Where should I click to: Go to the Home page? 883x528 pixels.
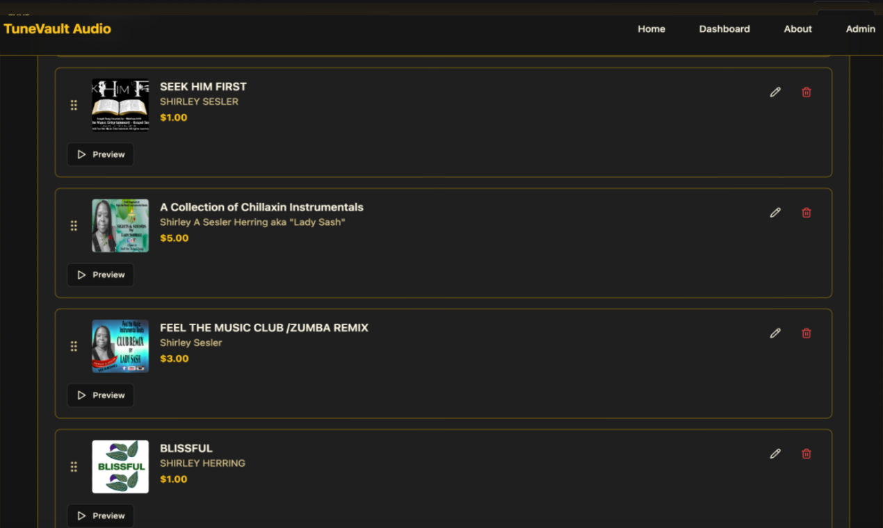pos(651,28)
